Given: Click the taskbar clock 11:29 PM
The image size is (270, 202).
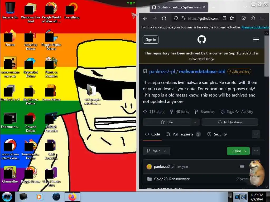Looking at the screenshot, I should [x=257, y=197].
